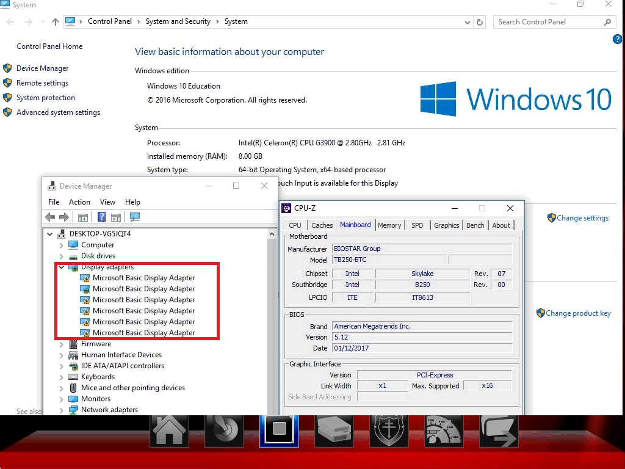
Task: Switch to the Memory tab in CPU-Z
Action: (x=389, y=225)
